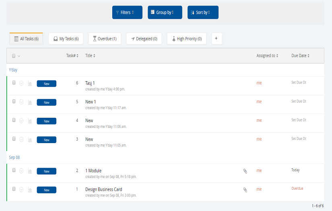This screenshot has width=332, height=211.
Task: Switch to the All Tasks tab
Action: coord(26,39)
